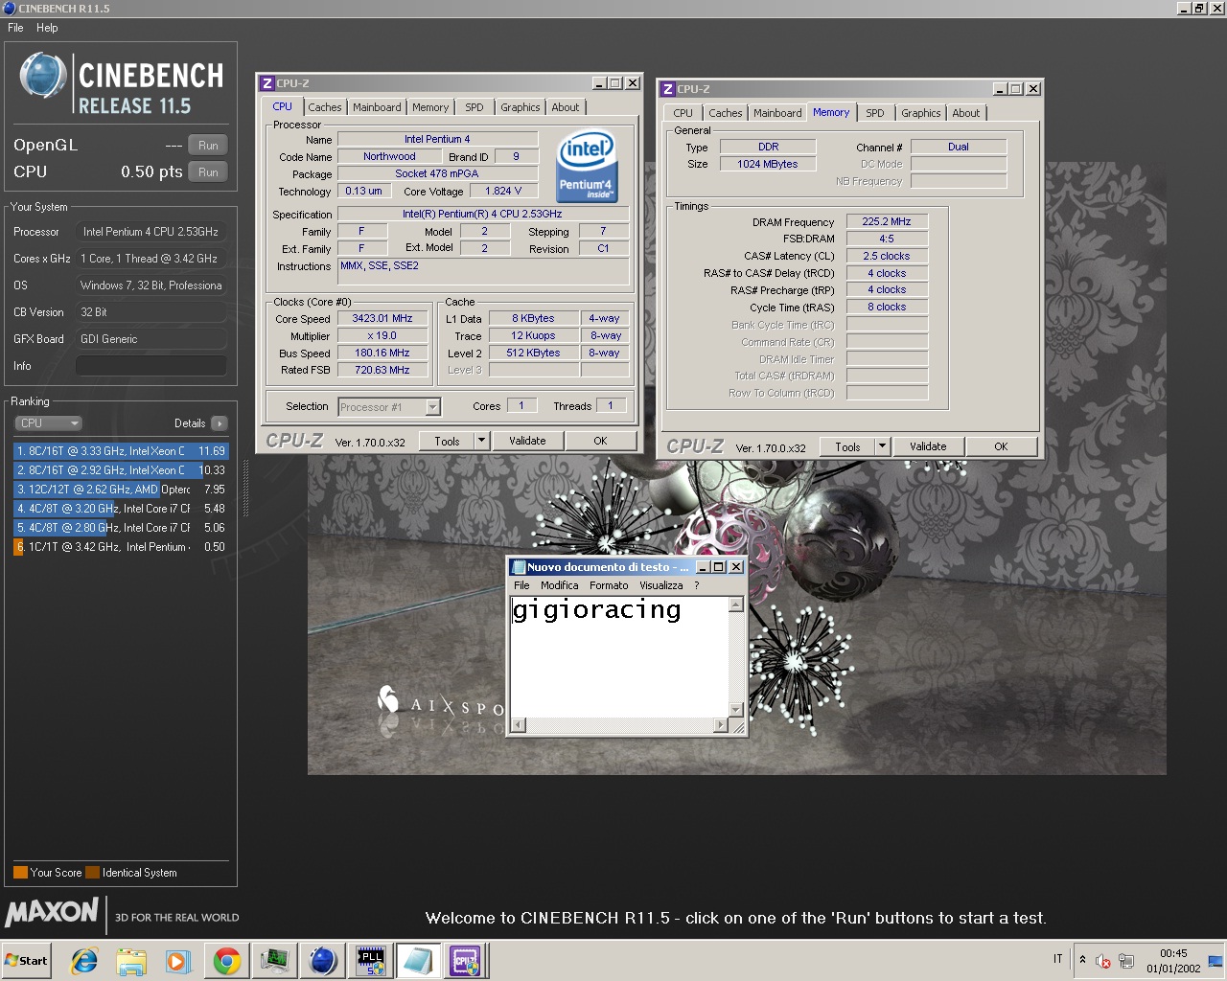Screen dimensions: 1227x981
Task: Open Processor #1 selection dropdown
Action: point(389,407)
